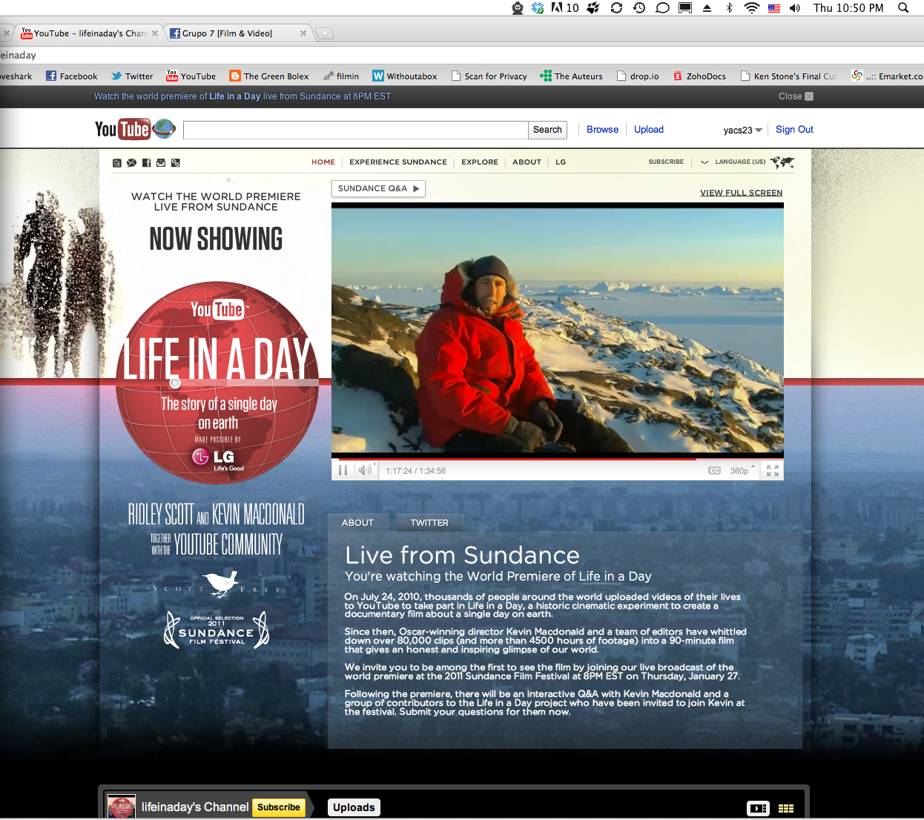Open the LG menu item
The height and width of the screenshot is (820, 924).
coord(561,162)
